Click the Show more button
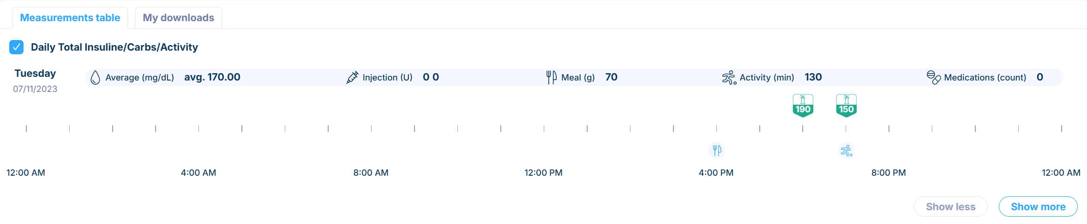This screenshot has height=224, width=1087. click(x=1038, y=207)
